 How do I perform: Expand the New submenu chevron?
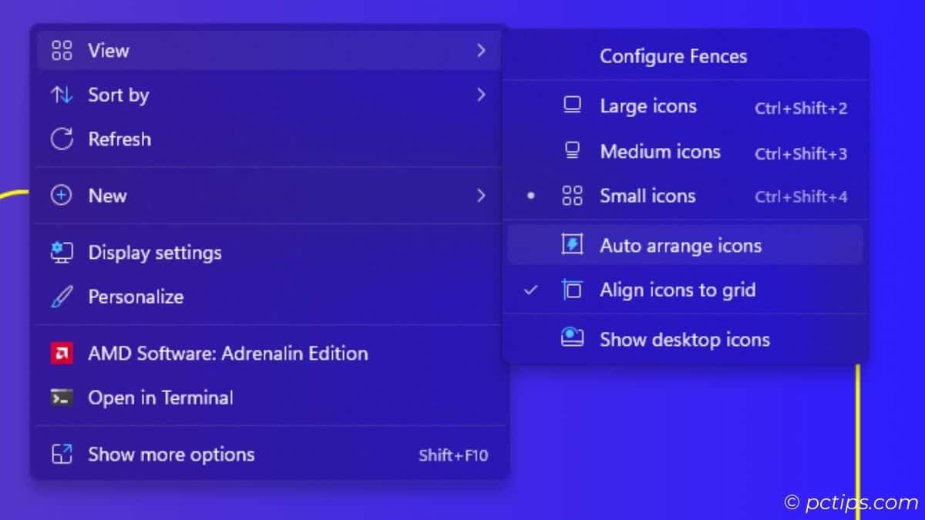click(x=482, y=195)
